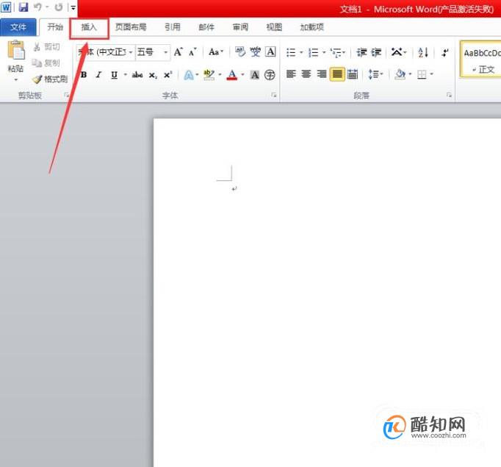Click the Undo icon in quick access toolbar
This screenshot has width=501, height=467.
(x=37, y=7)
